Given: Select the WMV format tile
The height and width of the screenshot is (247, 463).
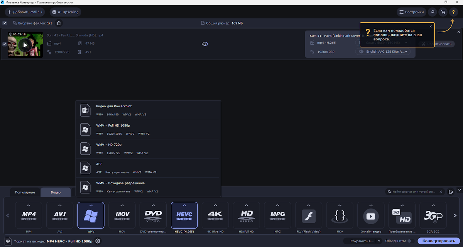Looking at the screenshot, I should point(91,215).
